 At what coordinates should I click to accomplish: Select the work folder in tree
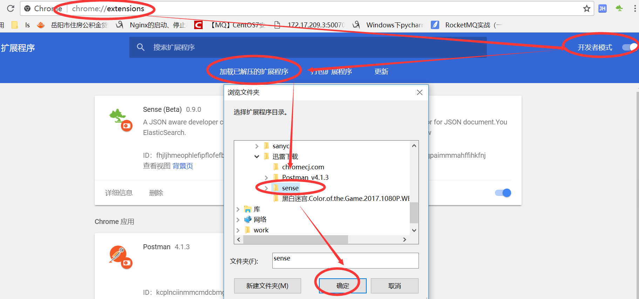(x=261, y=230)
